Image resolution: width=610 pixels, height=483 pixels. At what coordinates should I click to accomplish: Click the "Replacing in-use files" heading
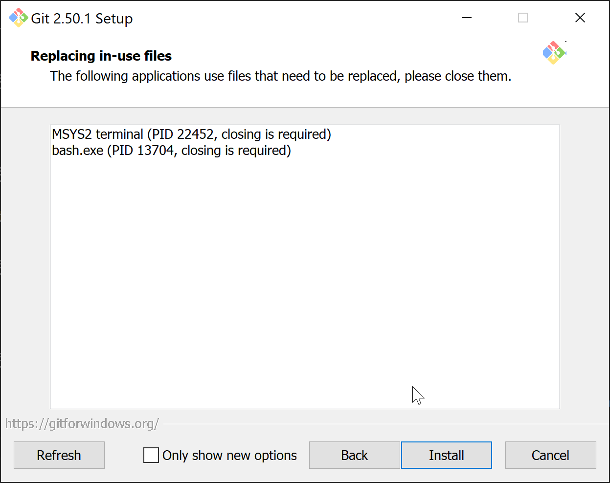[x=101, y=56]
